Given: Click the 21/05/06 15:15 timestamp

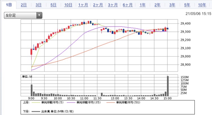Looking at the screenshot, I should (x=198, y=14).
